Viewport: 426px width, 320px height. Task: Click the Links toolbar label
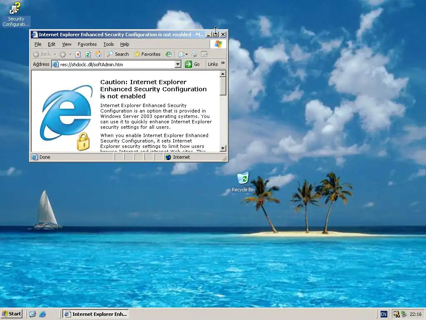point(213,64)
